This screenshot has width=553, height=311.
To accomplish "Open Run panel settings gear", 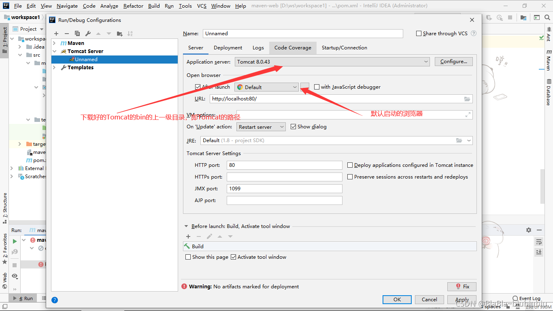I will [529, 230].
